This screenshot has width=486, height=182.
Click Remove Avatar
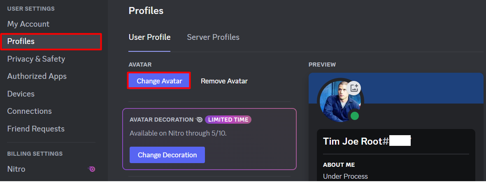point(224,81)
